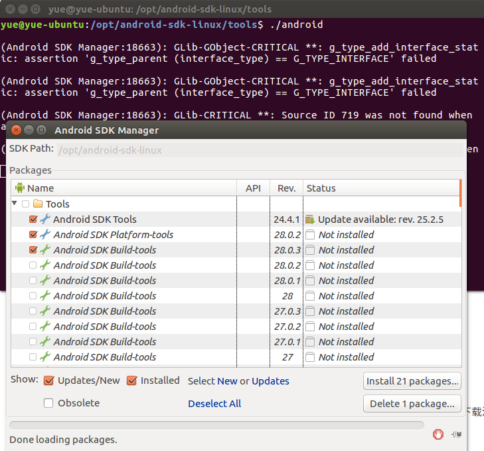The height and width of the screenshot is (451, 484).
Task: Click wrench icon of Build-tools 28.0.2
Action: tap(45, 265)
